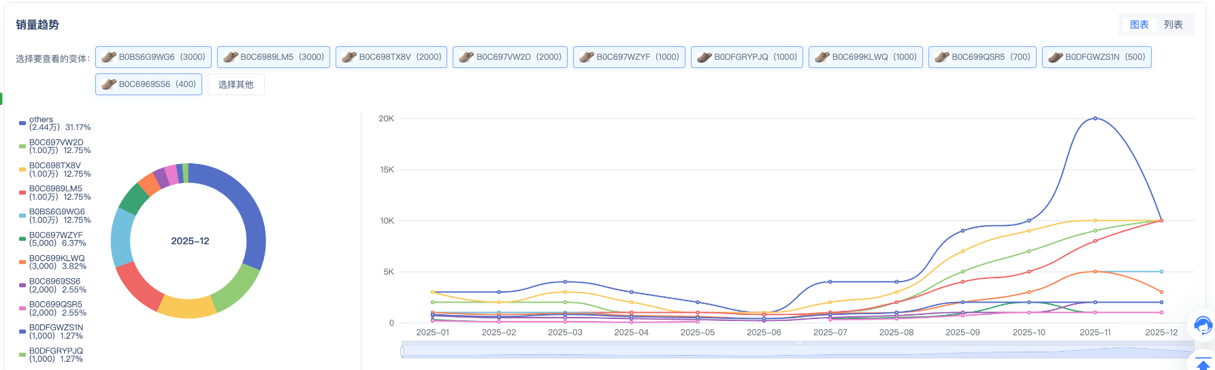
Task: Click shoe thumbnail for B0BS6G9WG6 variant
Action: click(109, 57)
